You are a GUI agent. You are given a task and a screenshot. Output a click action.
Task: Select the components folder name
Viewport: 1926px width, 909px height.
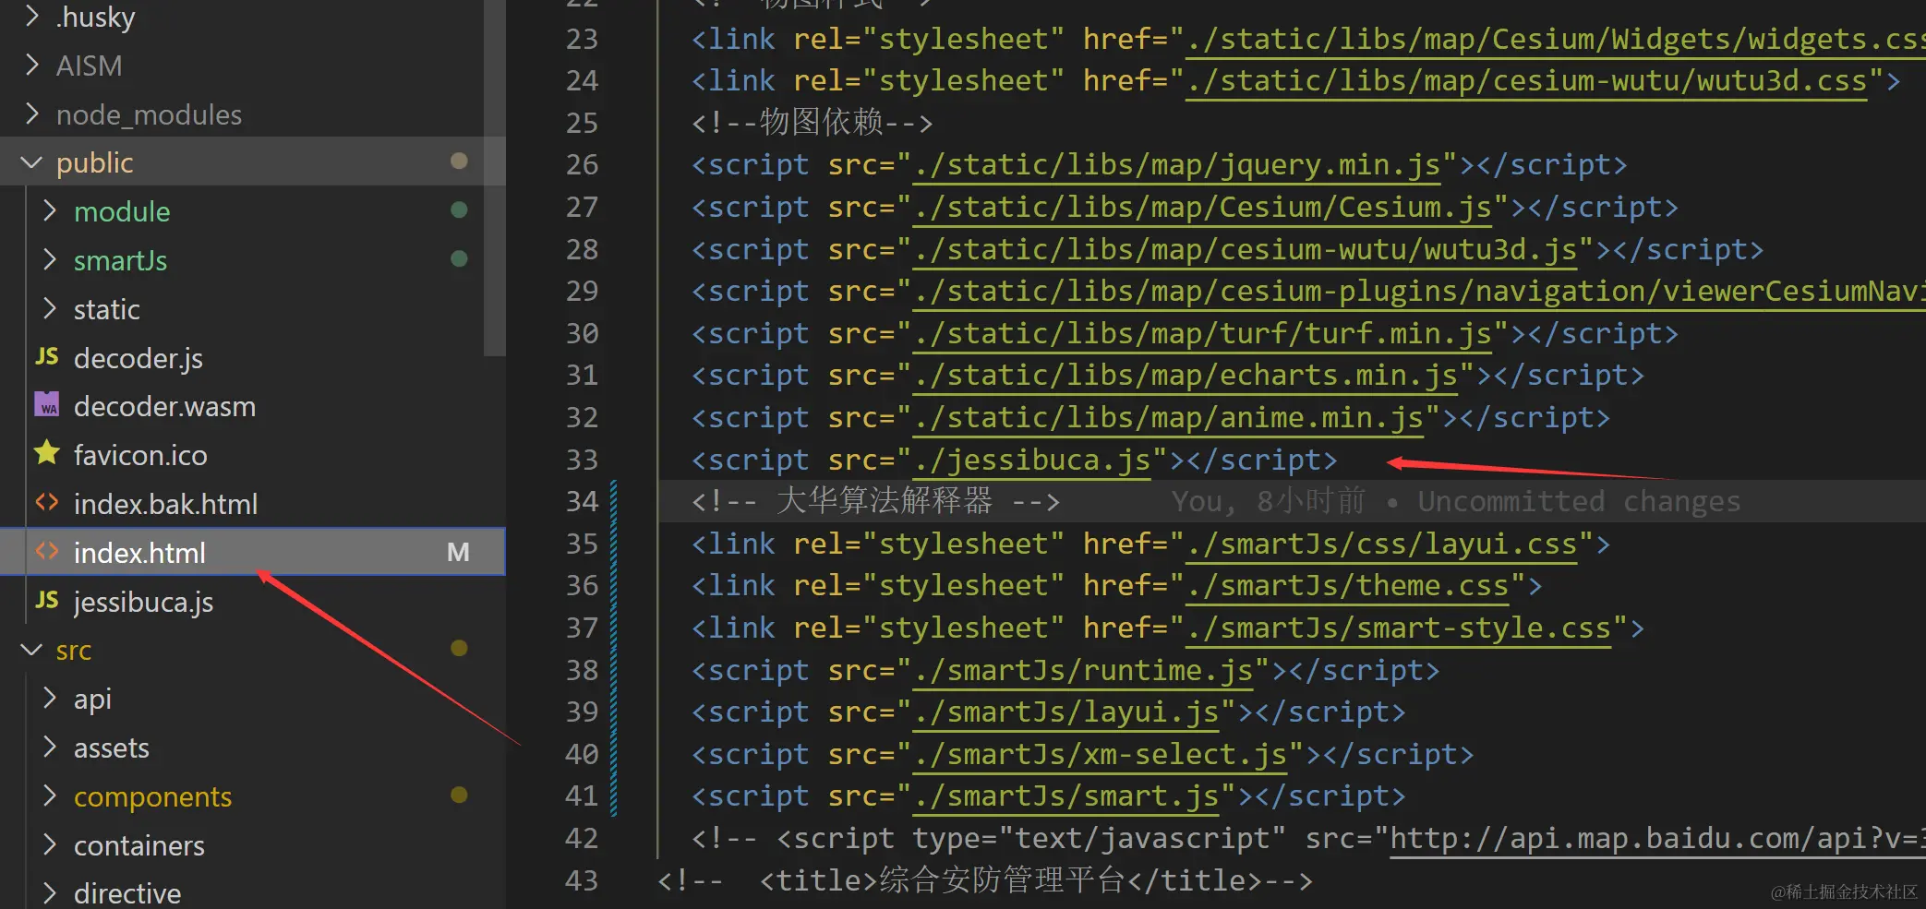click(x=152, y=796)
